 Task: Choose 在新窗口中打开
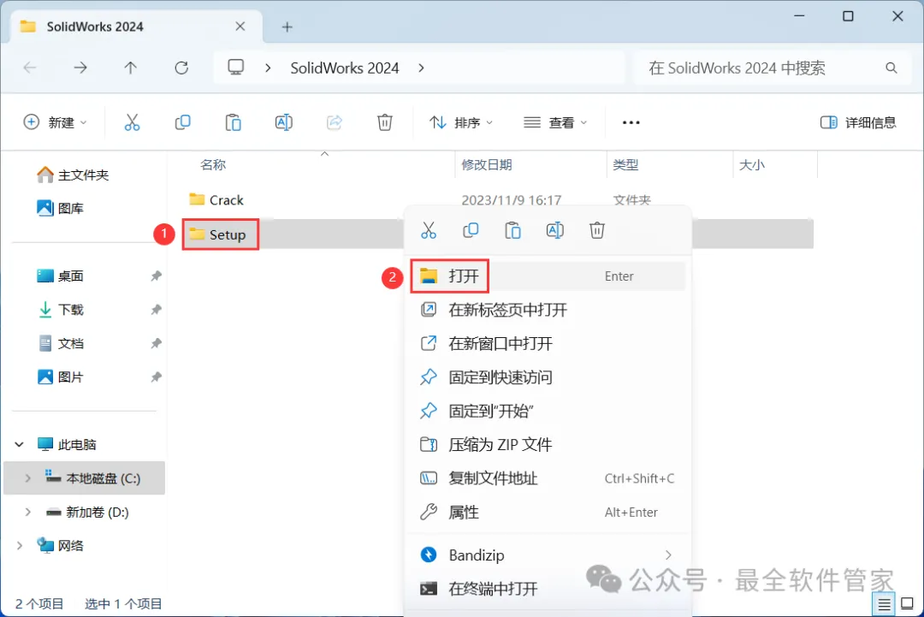tap(548, 343)
